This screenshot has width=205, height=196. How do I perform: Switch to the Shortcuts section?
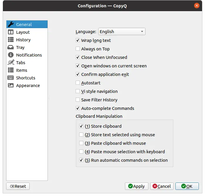[27, 78]
